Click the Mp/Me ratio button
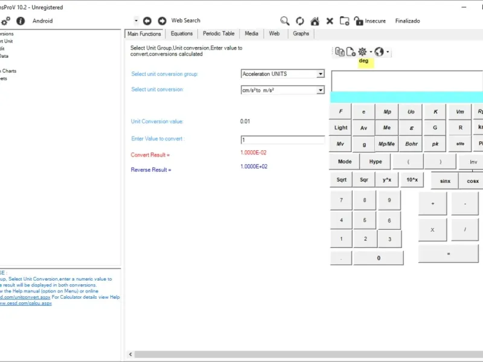 pos(386,144)
